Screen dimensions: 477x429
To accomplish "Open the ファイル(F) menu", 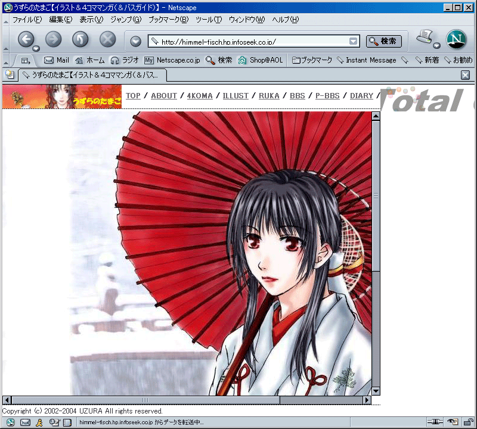I will pos(27,20).
